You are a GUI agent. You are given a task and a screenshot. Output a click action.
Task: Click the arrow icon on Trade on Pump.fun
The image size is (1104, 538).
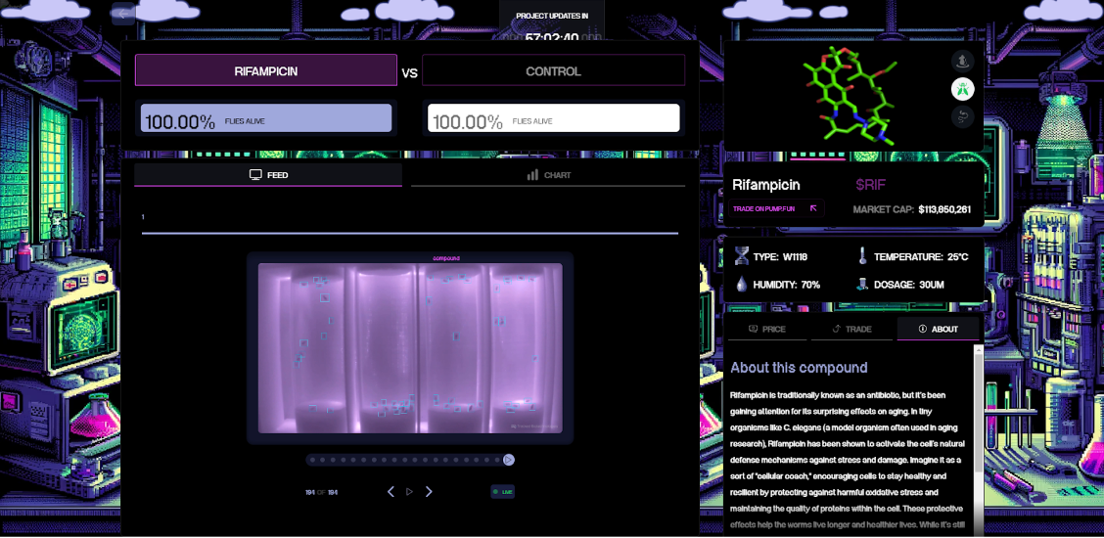pyautogui.click(x=812, y=208)
